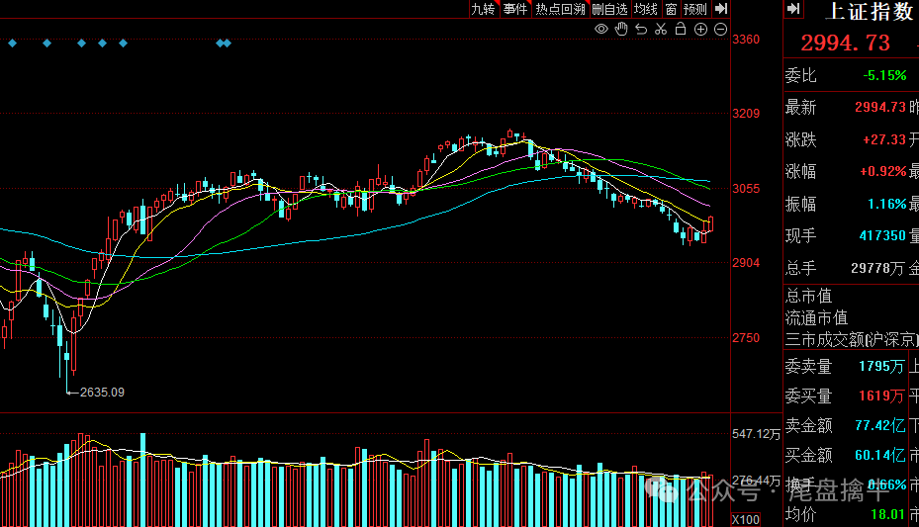Click the 振幅 value 1.16%

pos(886,205)
